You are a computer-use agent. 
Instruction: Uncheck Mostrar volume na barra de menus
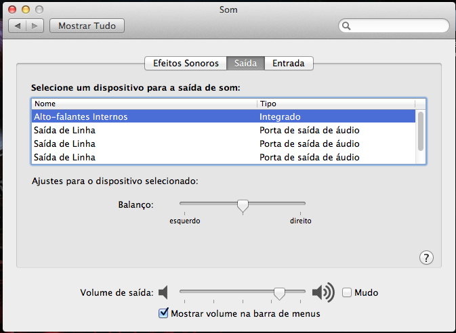(163, 313)
